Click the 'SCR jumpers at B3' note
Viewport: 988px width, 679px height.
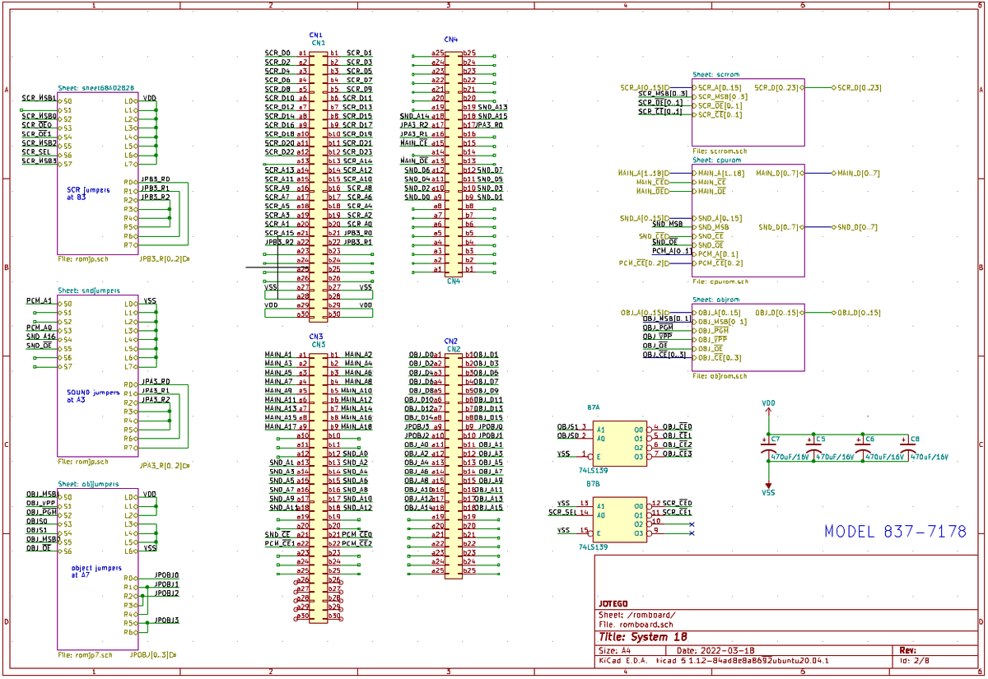coord(90,193)
